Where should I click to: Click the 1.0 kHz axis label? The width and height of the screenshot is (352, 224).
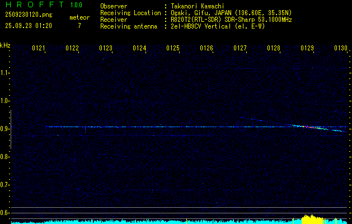point(4,101)
